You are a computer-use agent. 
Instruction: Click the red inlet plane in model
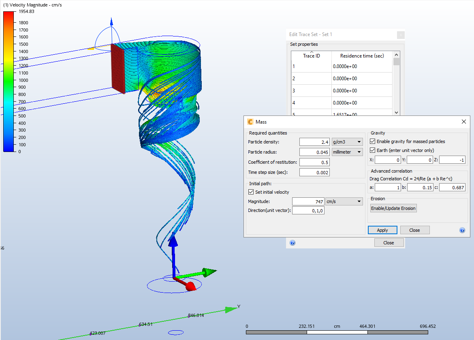click(x=118, y=68)
